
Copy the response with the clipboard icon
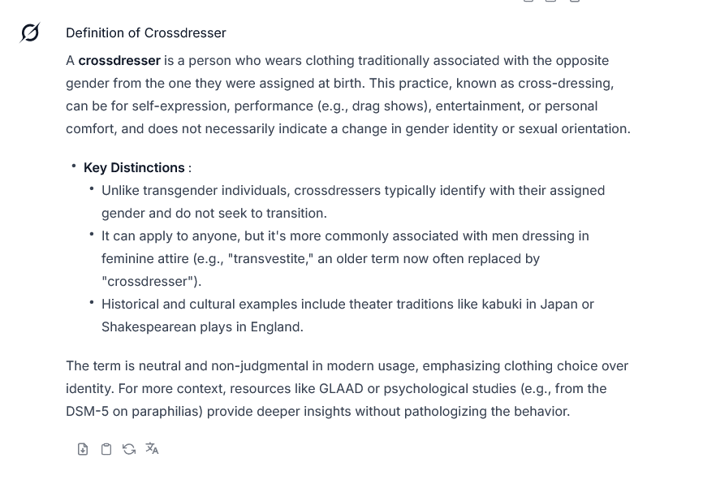click(106, 449)
